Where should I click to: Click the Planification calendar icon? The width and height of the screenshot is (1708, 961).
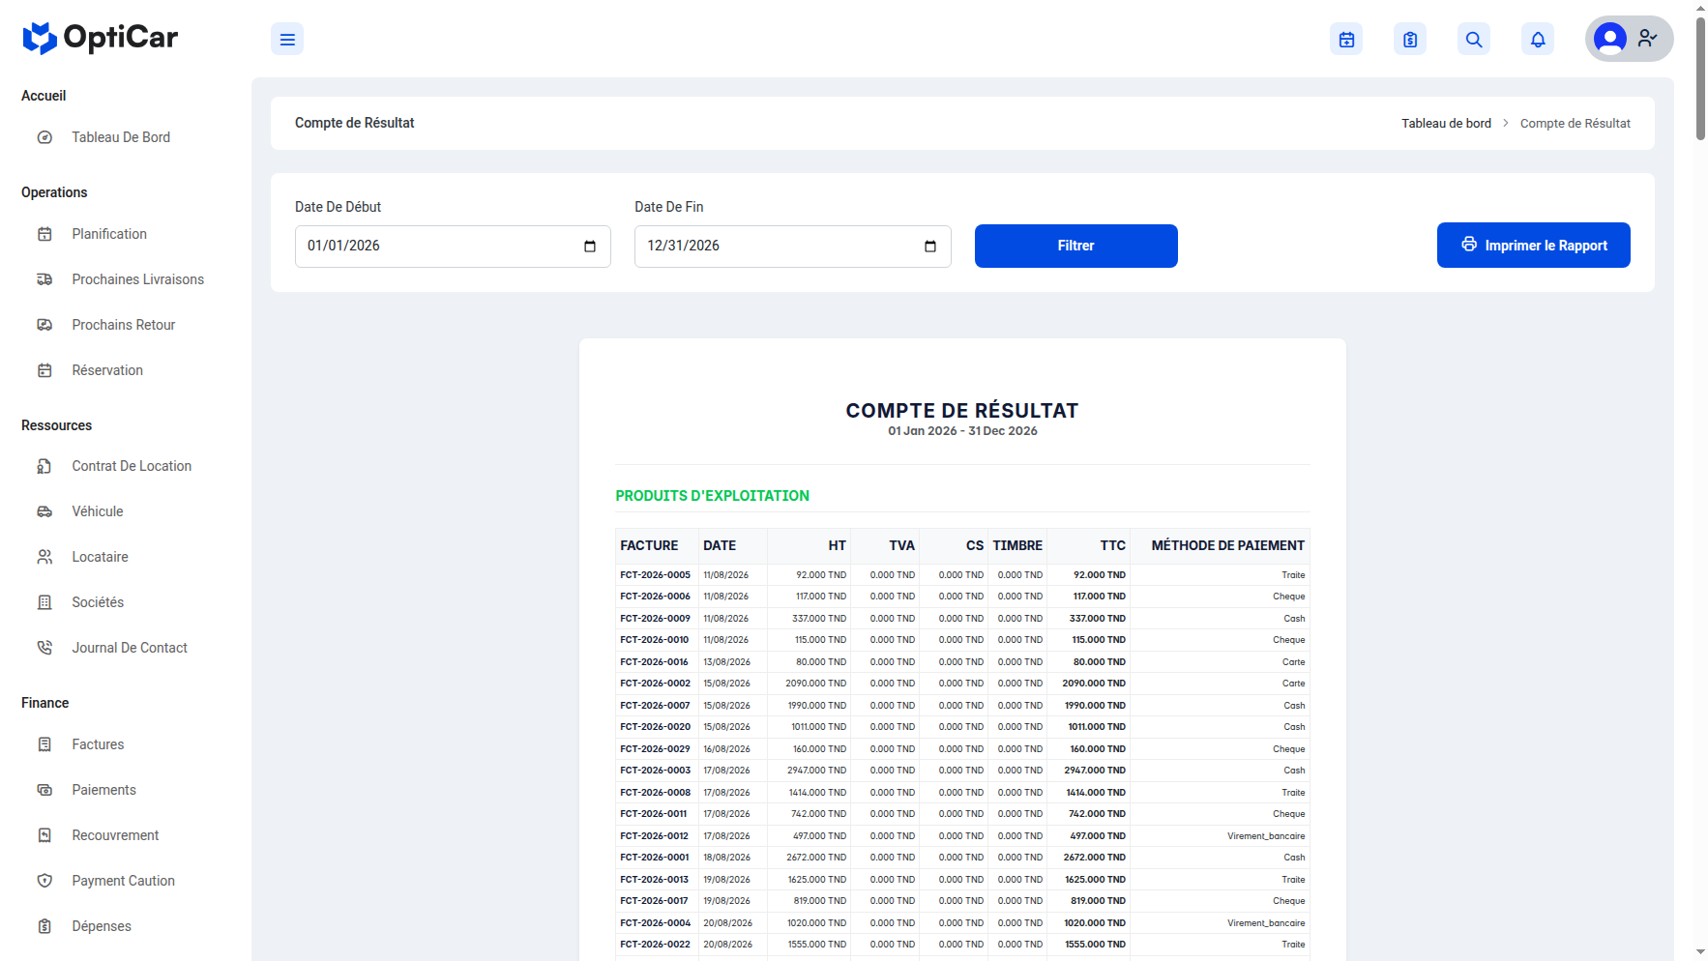click(44, 234)
